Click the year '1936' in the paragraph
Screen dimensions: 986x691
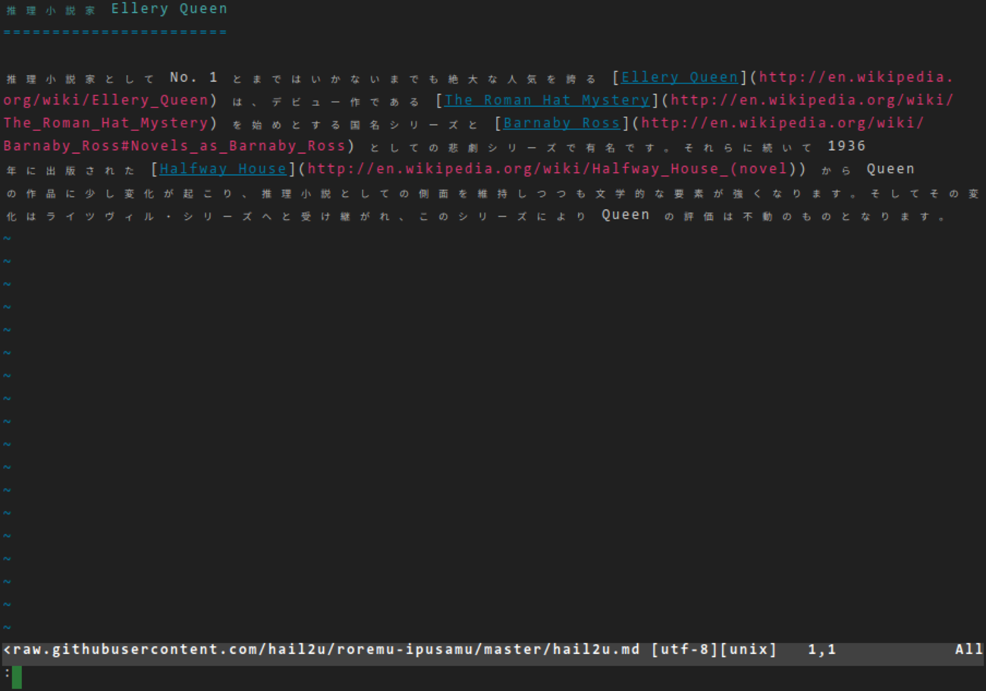pos(846,145)
